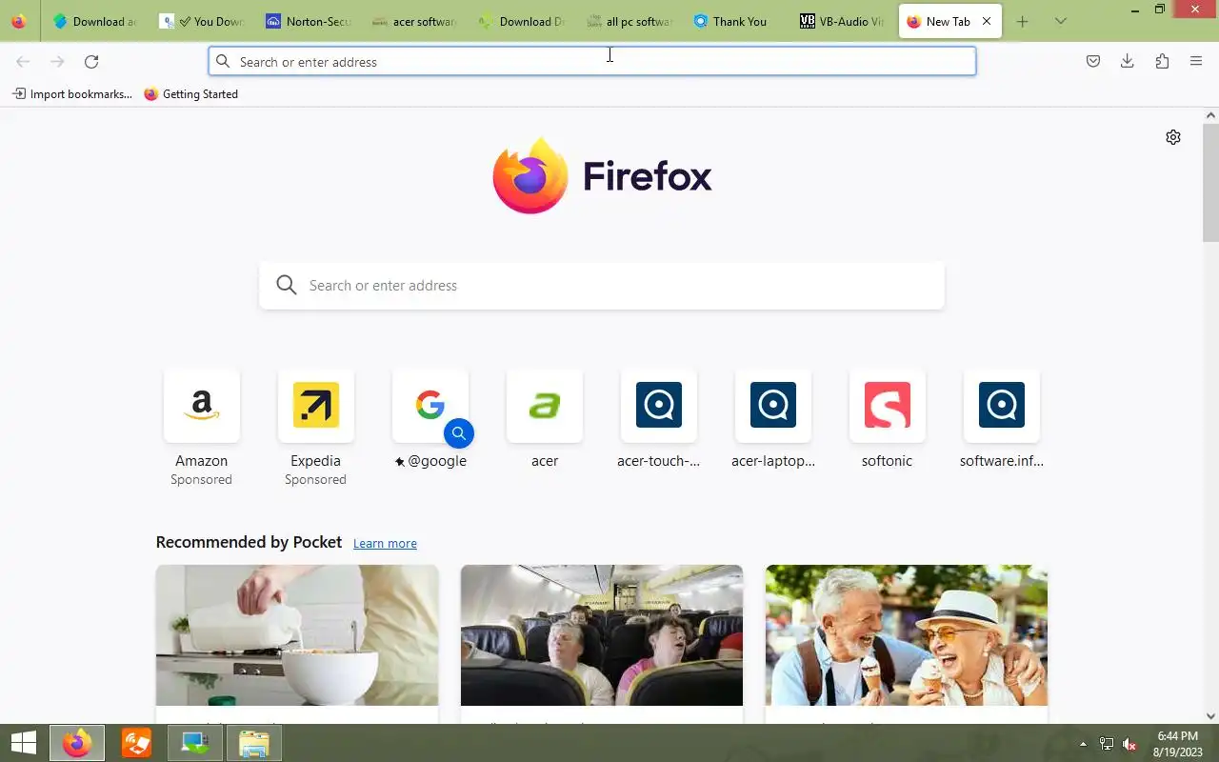Click scrollbar down arrow
The width and height of the screenshot is (1219, 762).
(x=1210, y=716)
